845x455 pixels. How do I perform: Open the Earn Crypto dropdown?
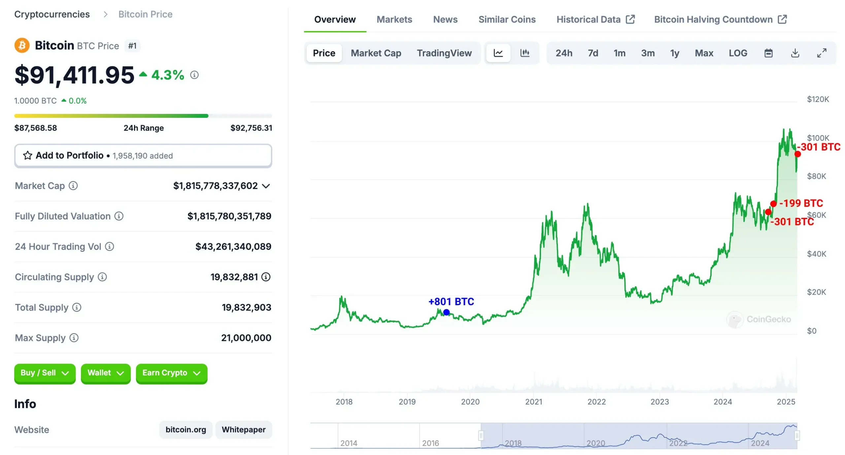[x=171, y=373]
